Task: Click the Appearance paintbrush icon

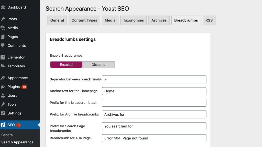Action: click(3, 78)
